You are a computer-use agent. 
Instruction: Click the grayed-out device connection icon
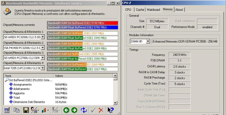coord(55,110)
